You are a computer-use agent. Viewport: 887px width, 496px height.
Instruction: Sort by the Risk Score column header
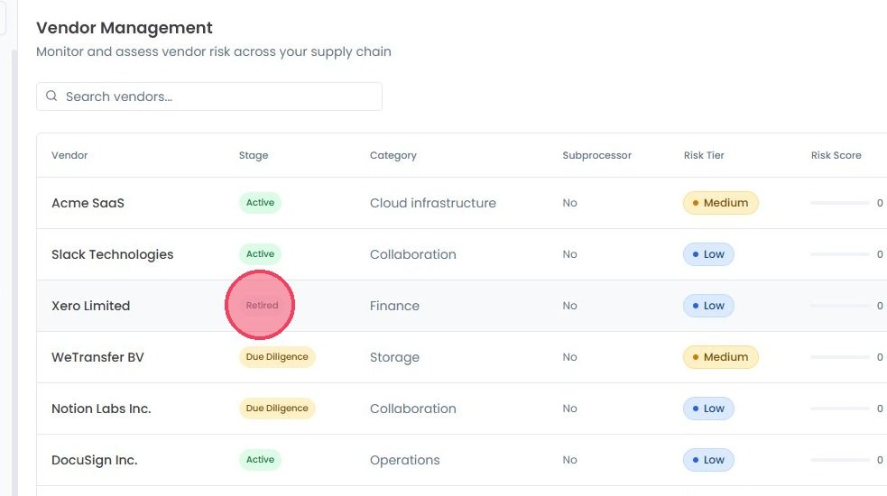(x=836, y=155)
